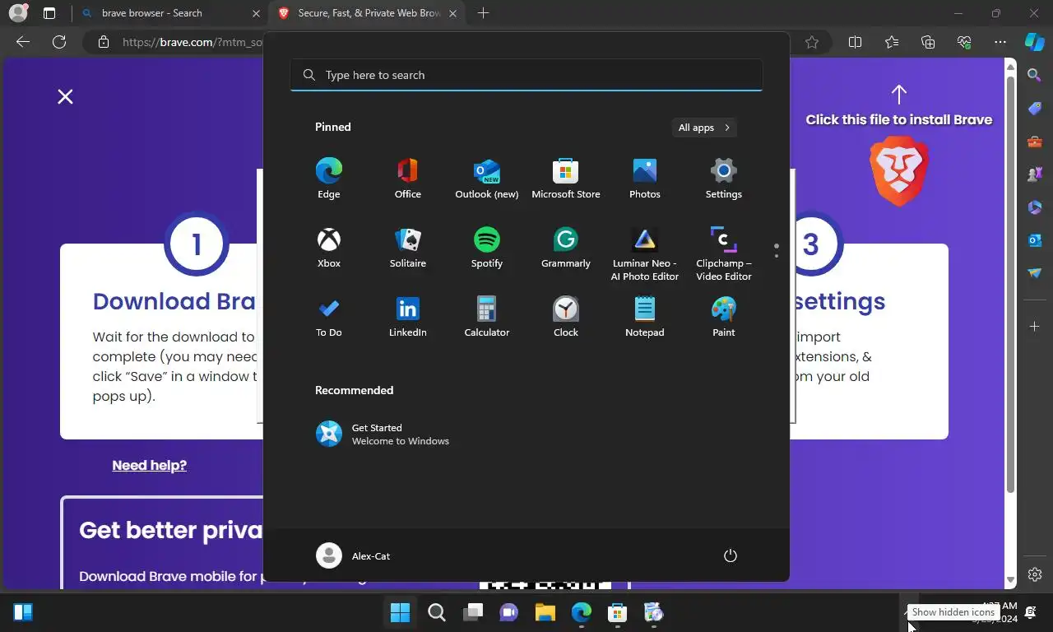This screenshot has height=632, width=1053.
Task: Open Widgets button on taskbar
Action: tap(23, 612)
